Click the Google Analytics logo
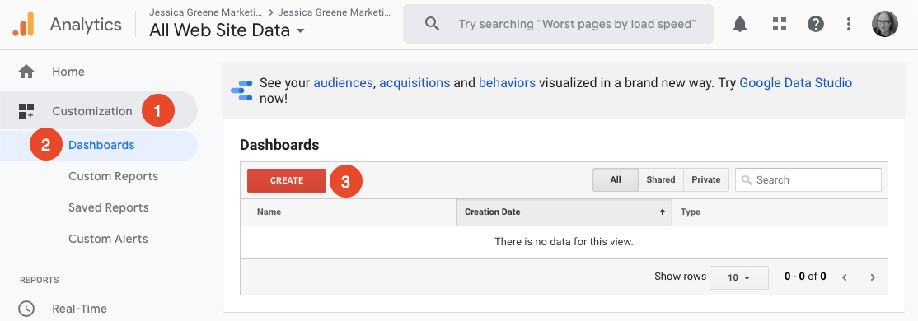Image resolution: width=918 pixels, height=321 pixels. click(x=23, y=24)
